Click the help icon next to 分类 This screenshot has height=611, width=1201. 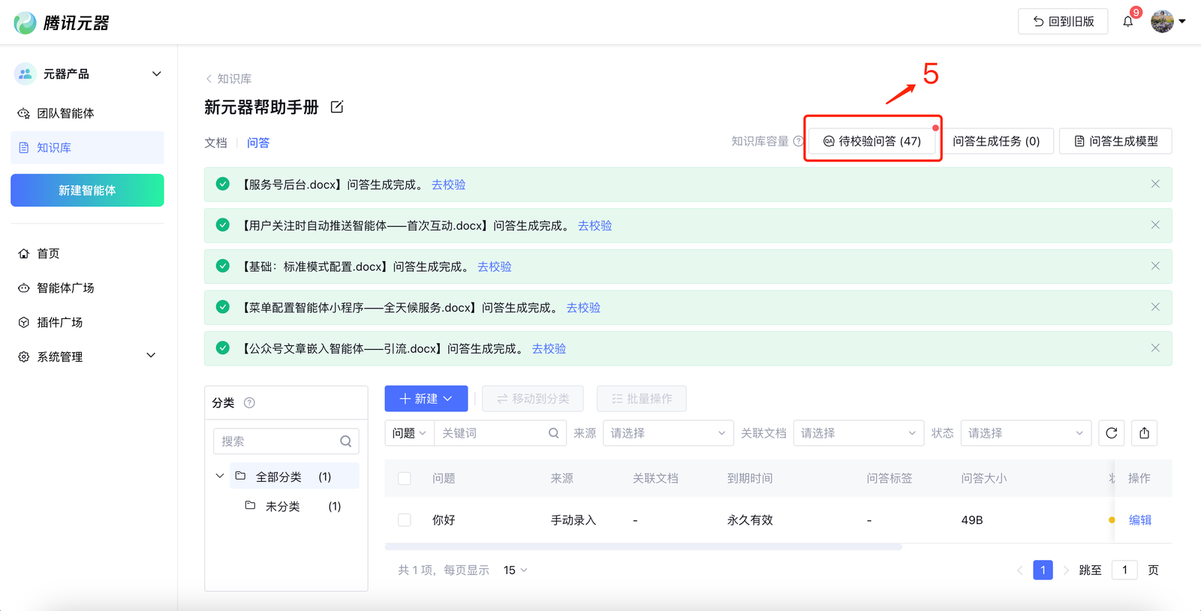click(249, 403)
